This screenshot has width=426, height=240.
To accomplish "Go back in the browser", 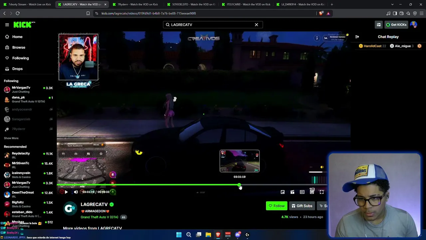I will click(x=4, y=13).
